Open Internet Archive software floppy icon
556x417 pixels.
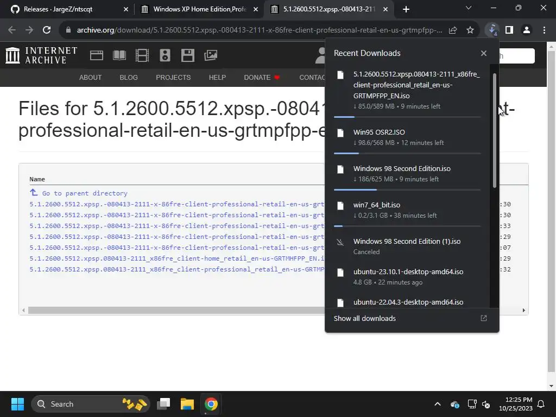tap(187, 55)
